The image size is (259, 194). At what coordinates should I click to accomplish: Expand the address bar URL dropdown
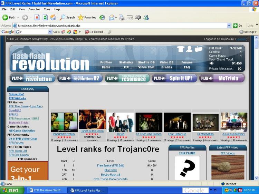(x=229, y=26)
